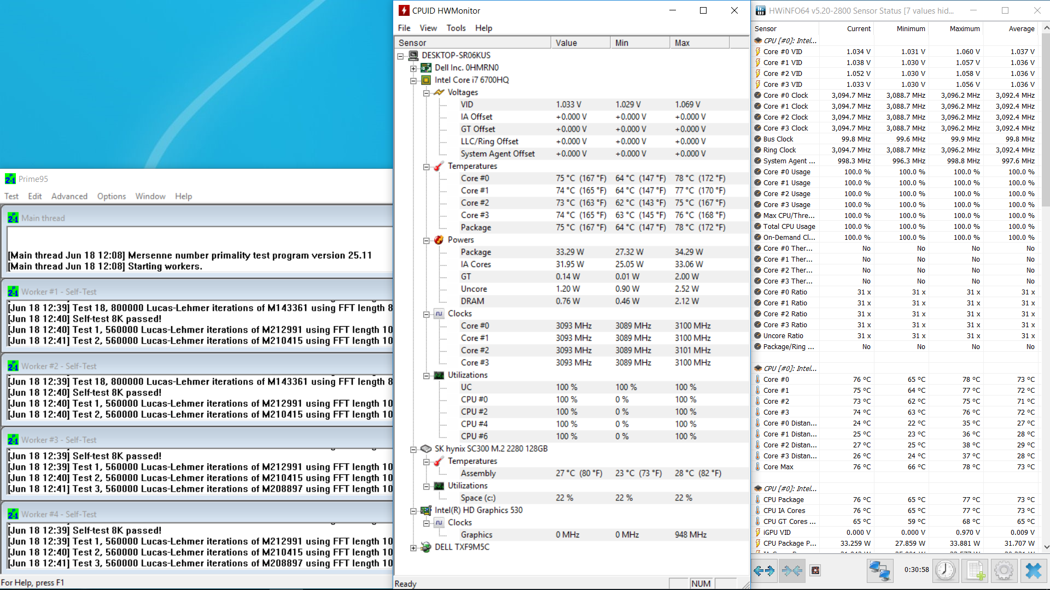The image size is (1050, 590).
Task: Click HWiNFO Average column header
Action: (x=1010, y=28)
